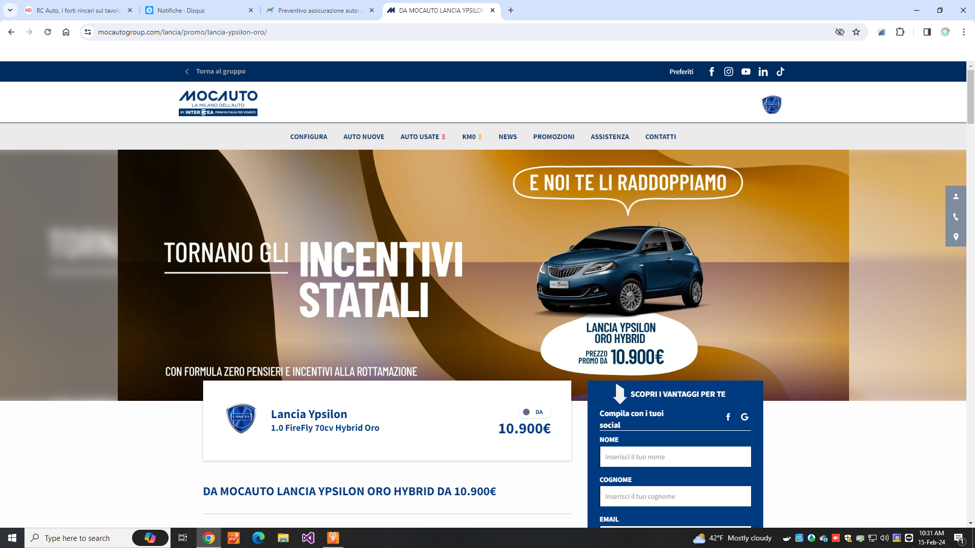The image size is (975, 548).
Task: Bookmark this page with the star icon
Action: pyautogui.click(x=856, y=32)
